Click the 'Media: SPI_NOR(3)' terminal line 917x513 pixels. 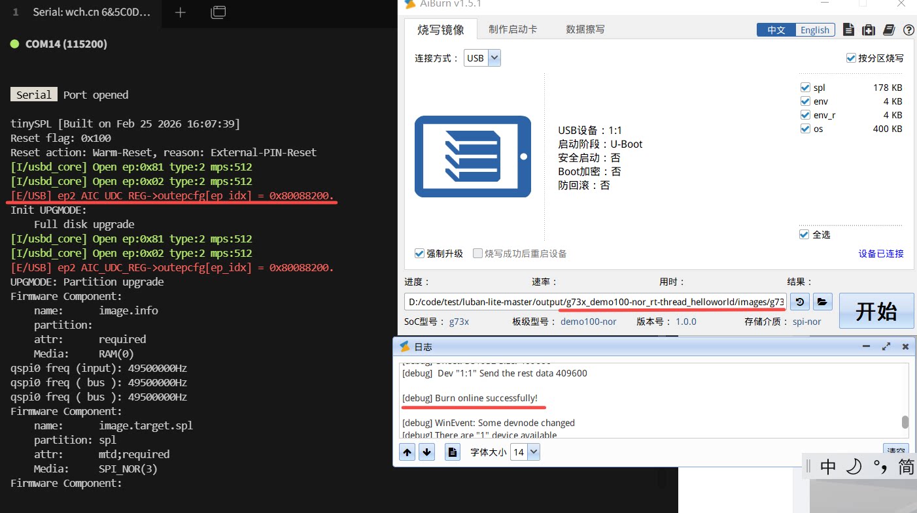(95, 469)
